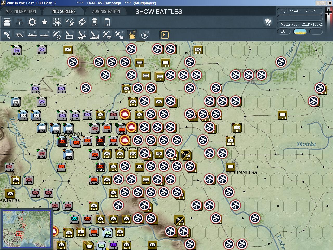Select the 5-50 unit near Tarnopol
The width and height of the screenshot is (333, 250).
[x=62, y=142]
